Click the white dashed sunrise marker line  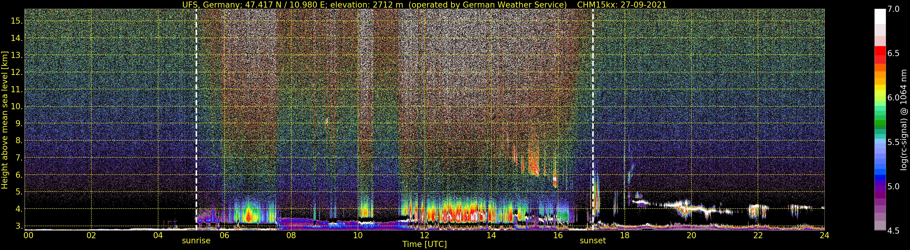point(196,120)
